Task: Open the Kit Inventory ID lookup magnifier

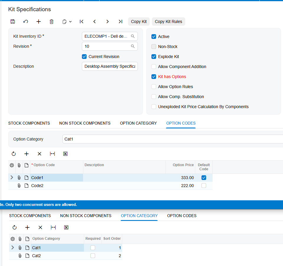Action: point(133,36)
